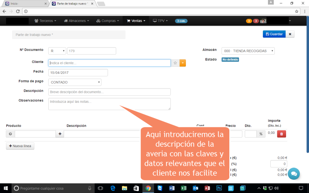This screenshot has height=193, width=309.
Task: Click the plus icon next to Producto field
Action: pyautogui.click(x=60, y=134)
